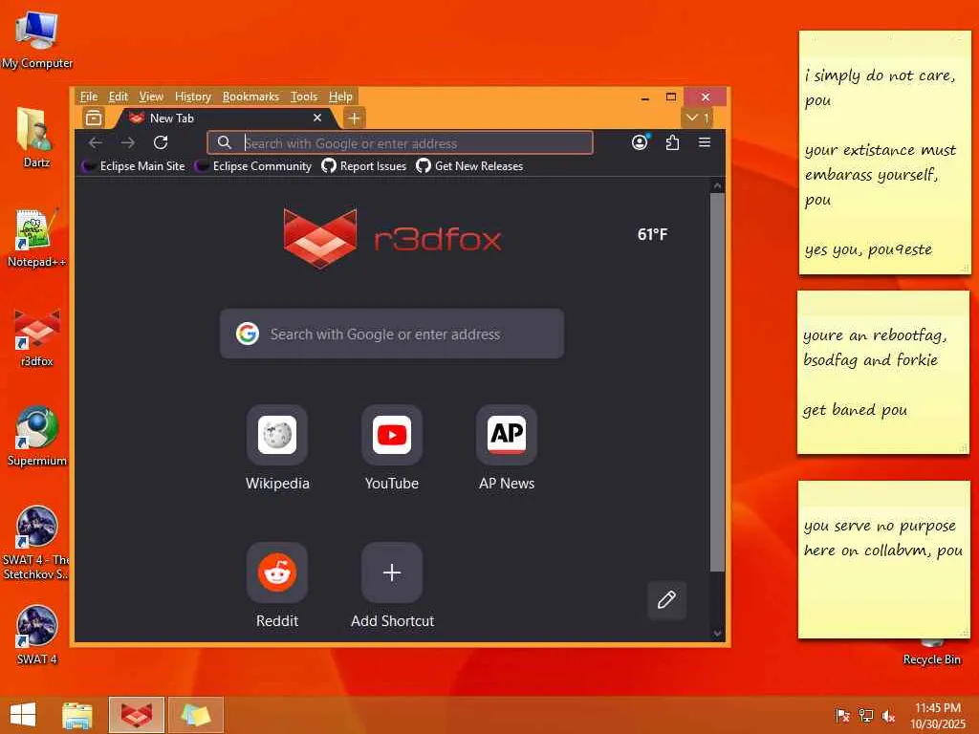The image size is (979, 734).
Task: Select the SWAT 4 desktop shortcut
Action: coord(37,635)
